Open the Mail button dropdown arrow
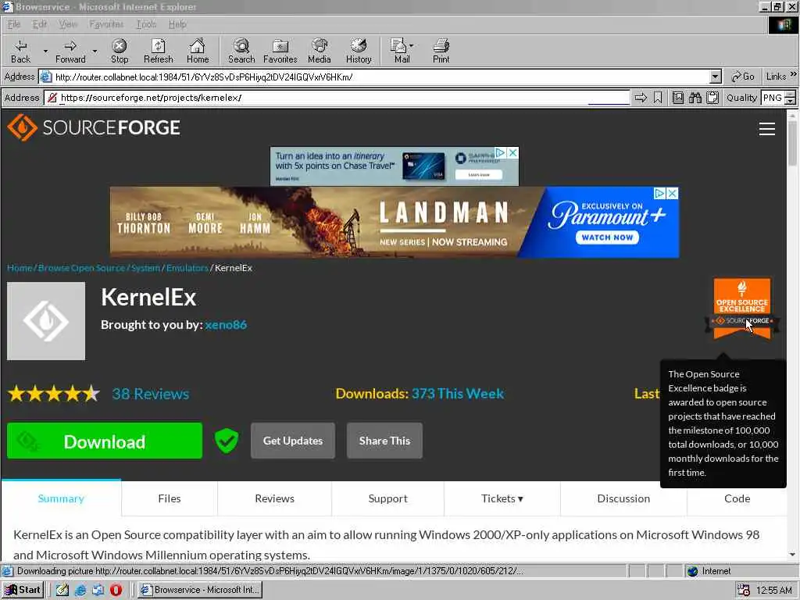Viewport: 800px width, 600px height. (411, 45)
